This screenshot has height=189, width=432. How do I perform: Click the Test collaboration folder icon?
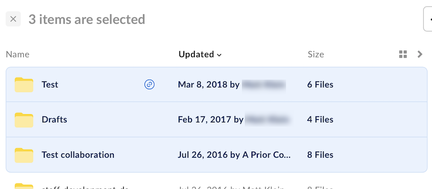click(x=24, y=155)
